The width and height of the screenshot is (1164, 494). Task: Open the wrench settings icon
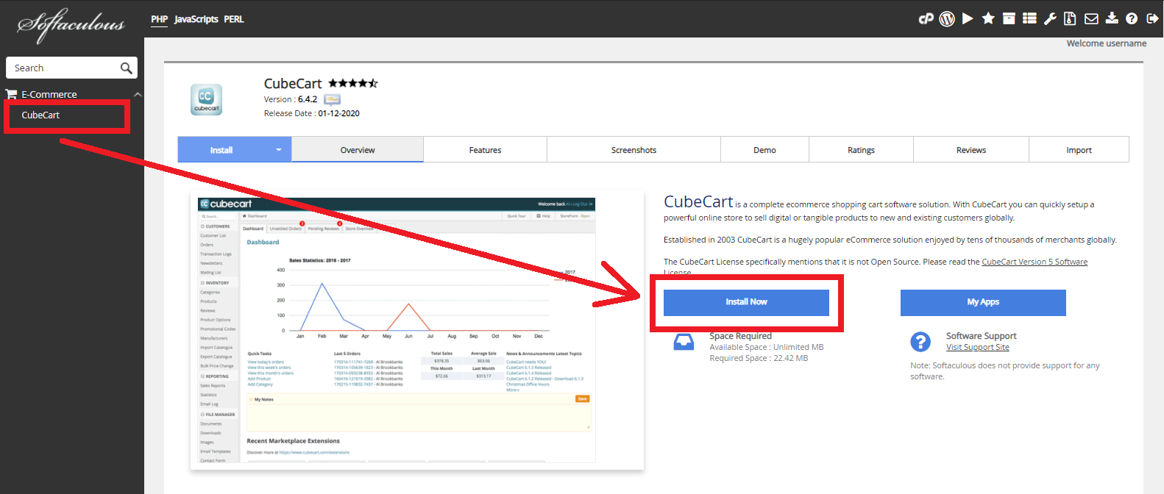click(x=1050, y=19)
